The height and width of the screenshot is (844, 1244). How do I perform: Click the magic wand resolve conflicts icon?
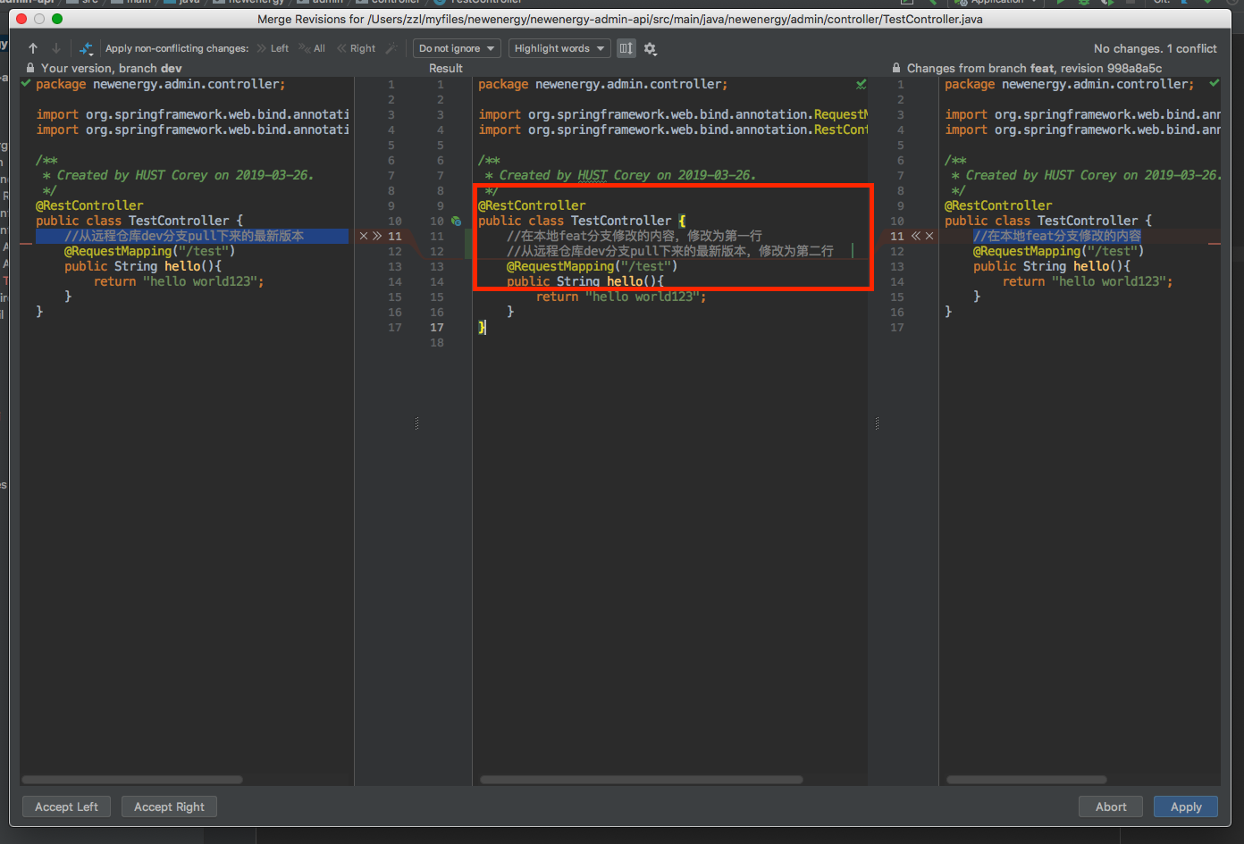click(391, 48)
